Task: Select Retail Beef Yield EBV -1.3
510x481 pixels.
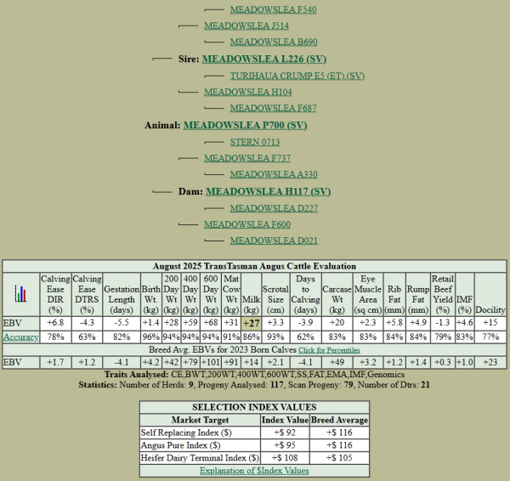Action: click(443, 323)
